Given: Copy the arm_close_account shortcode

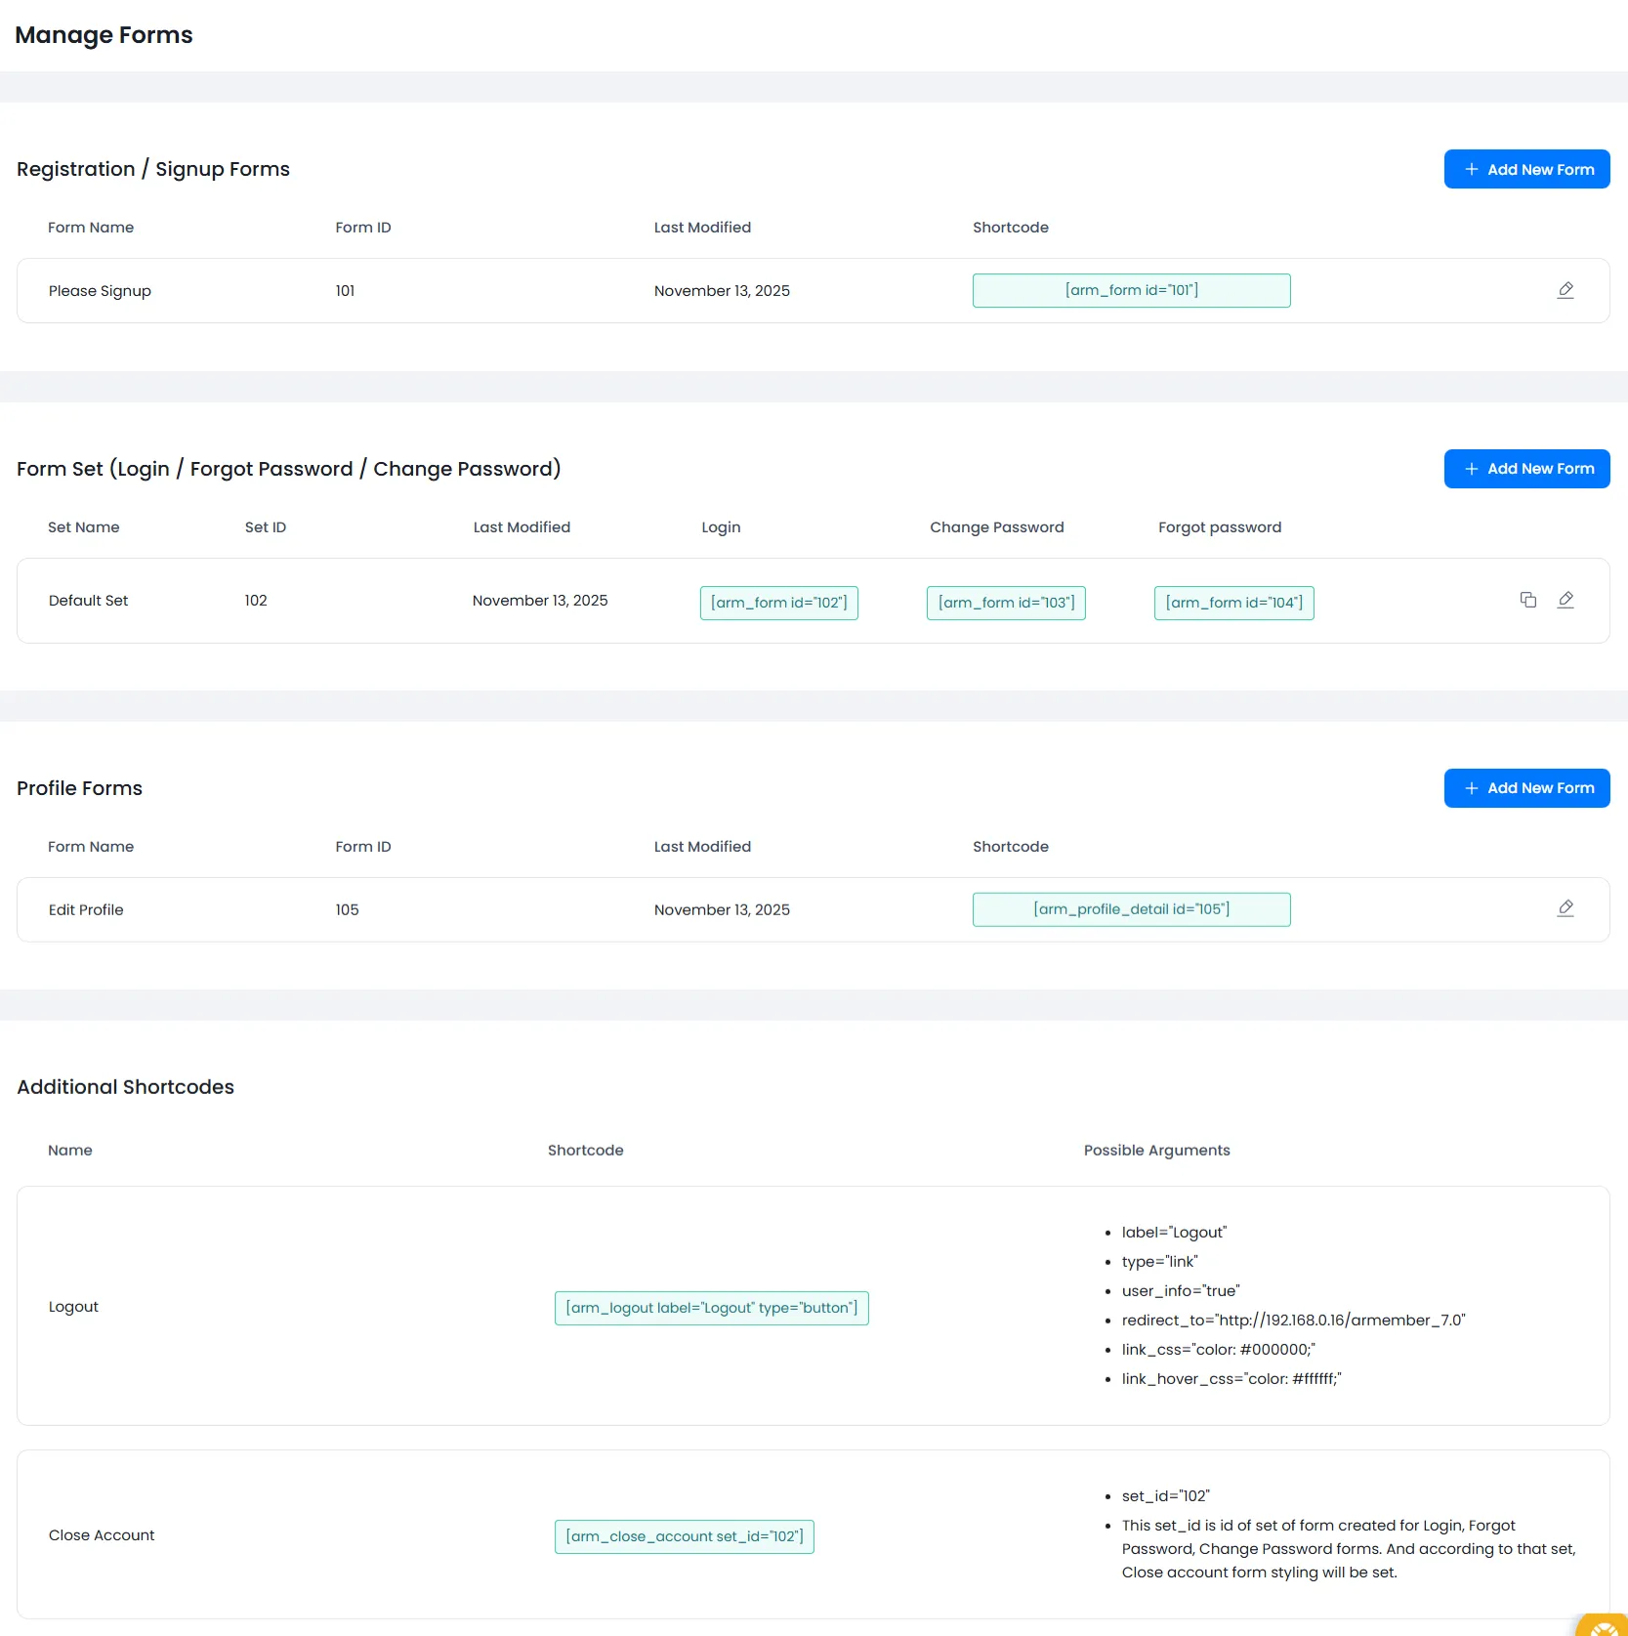Looking at the screenshot, I should coord(684,1535).
